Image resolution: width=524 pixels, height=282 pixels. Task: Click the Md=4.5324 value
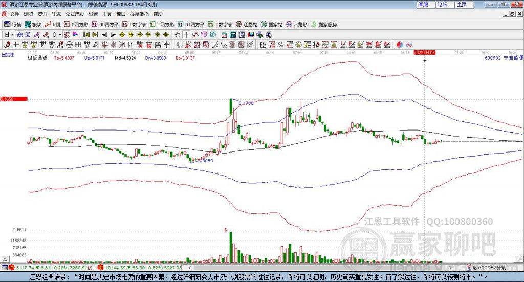[x=125, y=58]
